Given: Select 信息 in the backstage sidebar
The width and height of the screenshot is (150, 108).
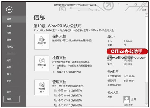Looking at the screenshot, I should 14,19.
